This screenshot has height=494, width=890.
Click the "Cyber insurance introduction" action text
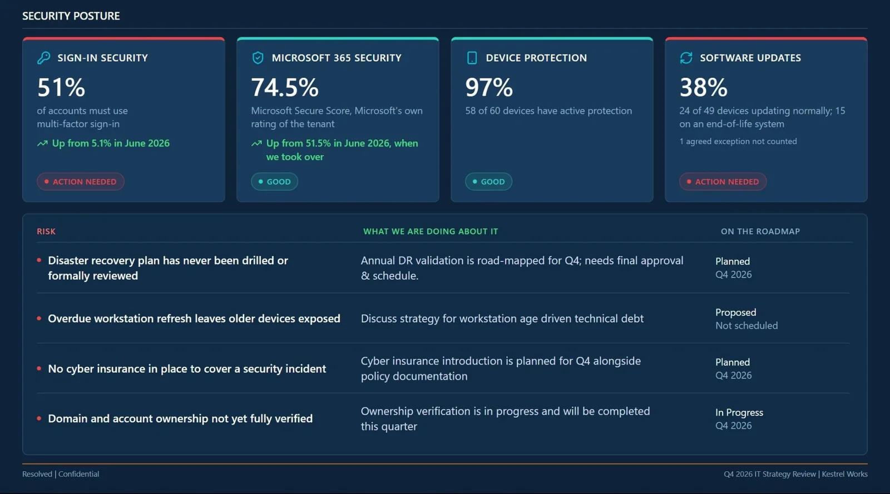(501, 368)
